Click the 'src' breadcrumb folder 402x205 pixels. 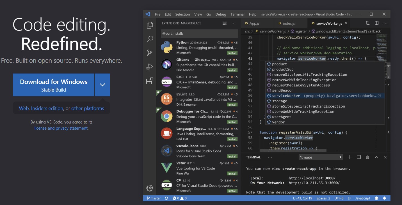pos(247,31)
